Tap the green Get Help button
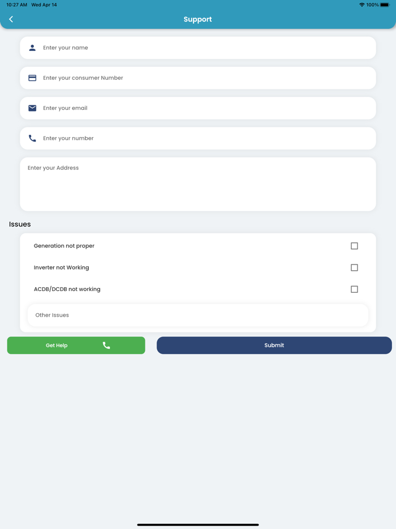 point(62,345)
